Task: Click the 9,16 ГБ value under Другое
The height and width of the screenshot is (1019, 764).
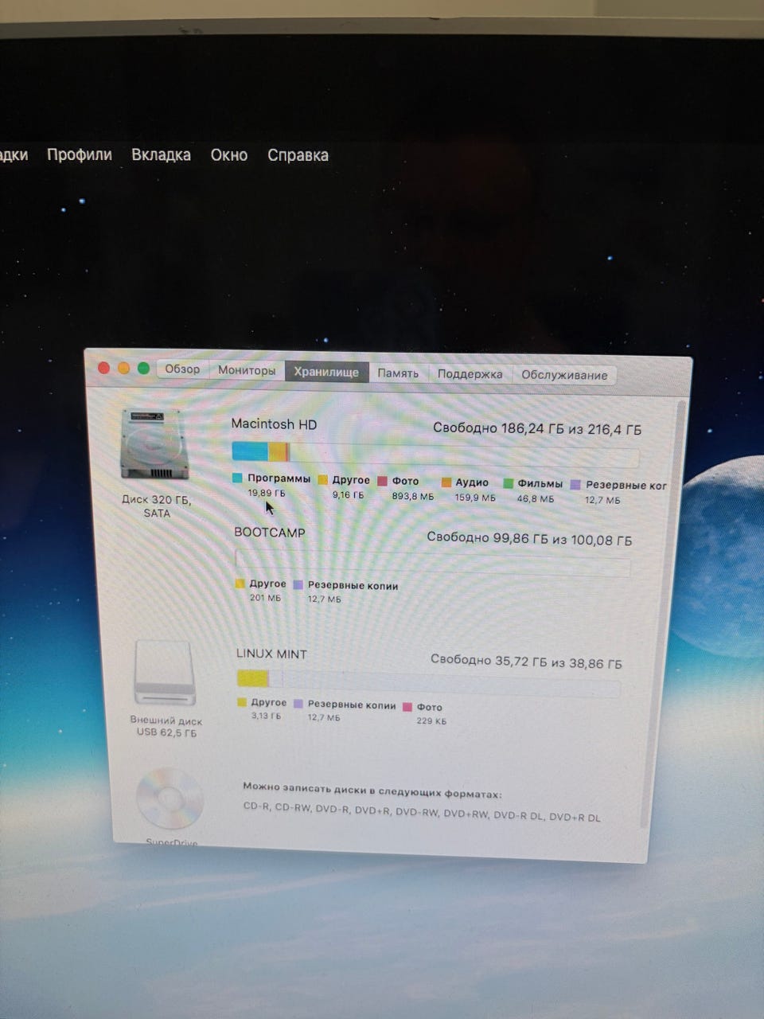Action: (x=349, y=494)
